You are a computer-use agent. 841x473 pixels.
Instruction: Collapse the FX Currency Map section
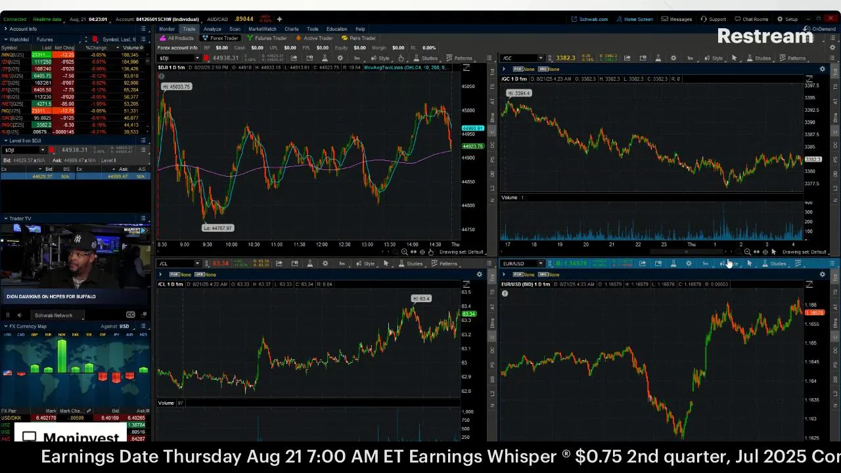click(x=5, y=326)
